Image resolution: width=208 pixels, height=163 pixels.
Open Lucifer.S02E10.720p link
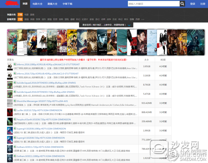click(40, 110)
